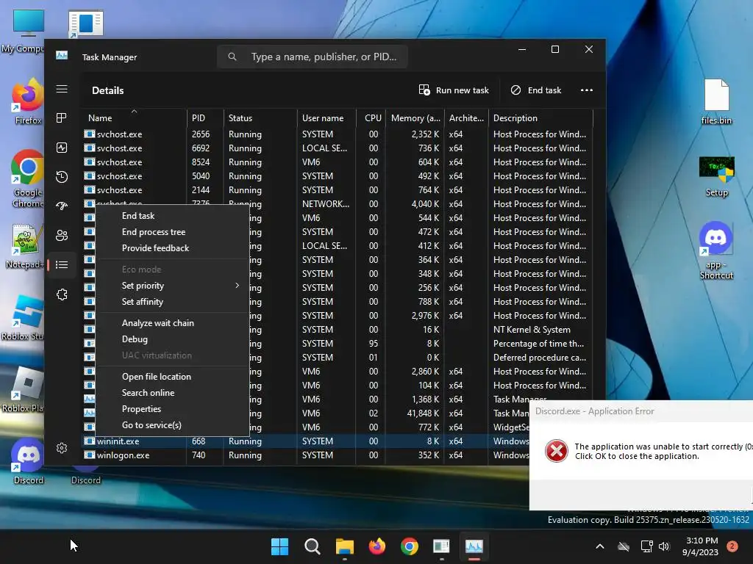Open App history page in sidebar
Viewport: 753px width, 564px height.
[62, 177]
